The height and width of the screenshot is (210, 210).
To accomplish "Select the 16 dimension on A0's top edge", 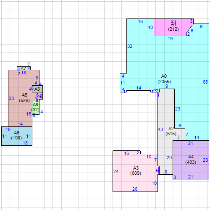I will [140, 21].
